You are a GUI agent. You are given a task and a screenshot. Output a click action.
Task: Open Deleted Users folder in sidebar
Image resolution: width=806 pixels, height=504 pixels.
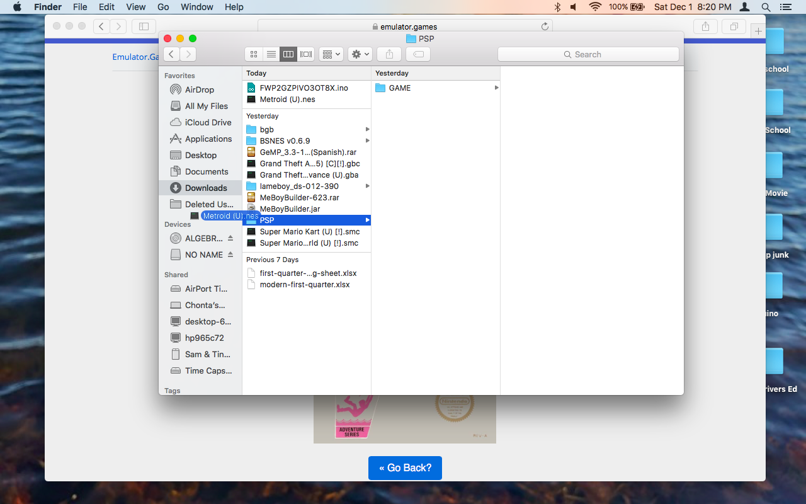(200, 204)
